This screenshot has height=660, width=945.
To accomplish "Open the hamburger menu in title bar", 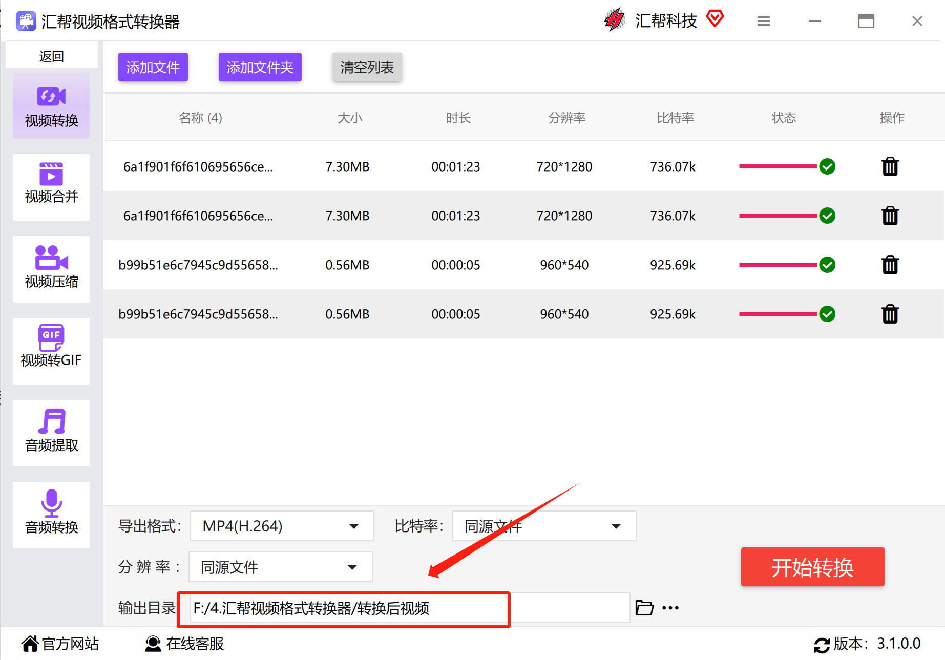I will pyautogui.click(x=764, y=21).
